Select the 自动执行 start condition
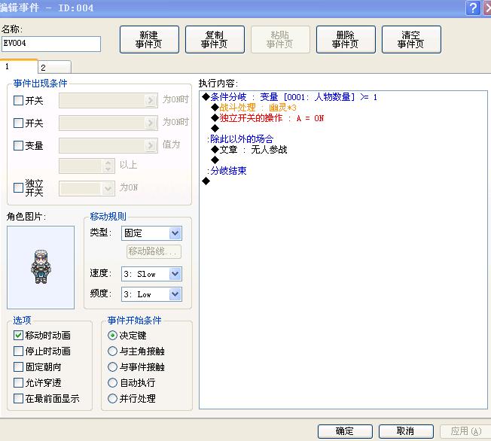This screenshot has width=491, height=441. tap(112, 382)
